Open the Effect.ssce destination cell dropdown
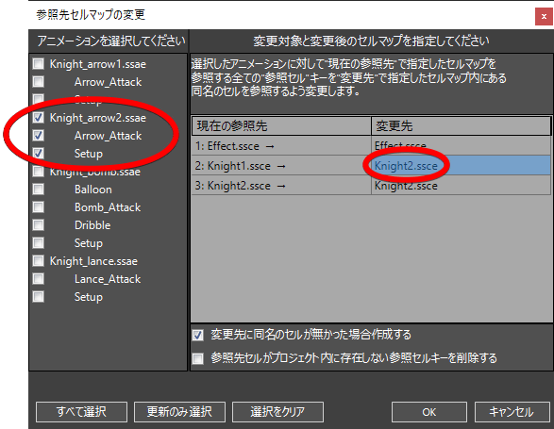 click(x=461, y=145)
